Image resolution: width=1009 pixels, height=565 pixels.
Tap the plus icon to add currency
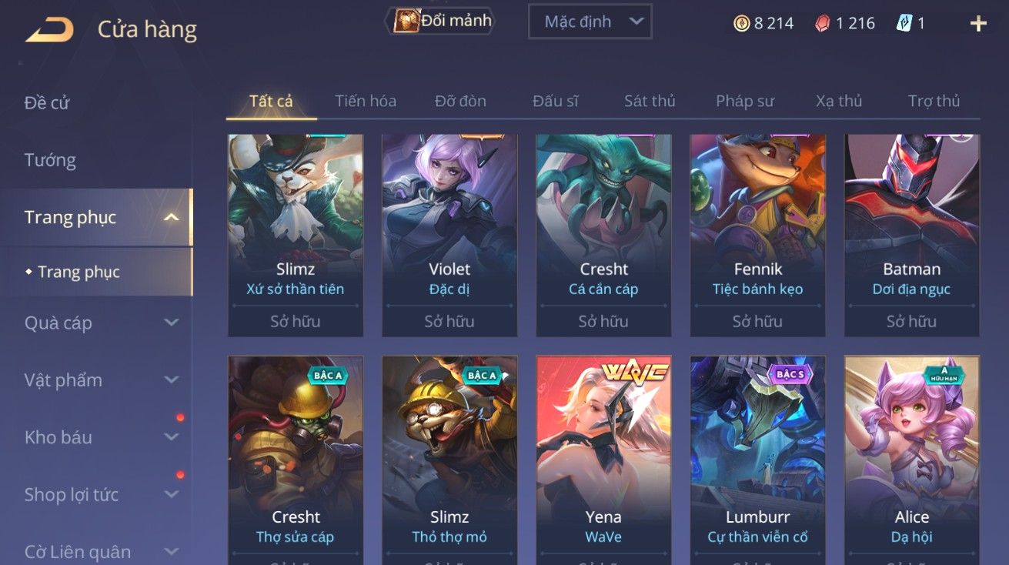978,24
